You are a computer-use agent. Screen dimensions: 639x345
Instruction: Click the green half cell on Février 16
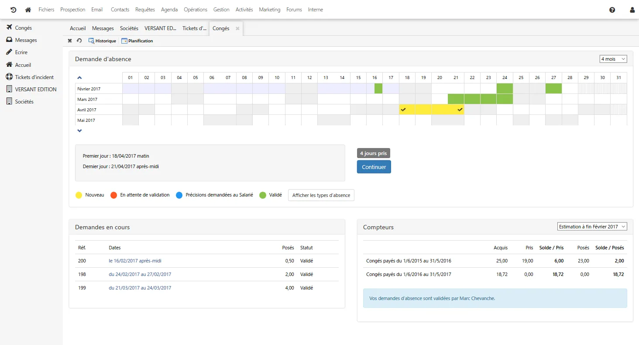[378, 89]
